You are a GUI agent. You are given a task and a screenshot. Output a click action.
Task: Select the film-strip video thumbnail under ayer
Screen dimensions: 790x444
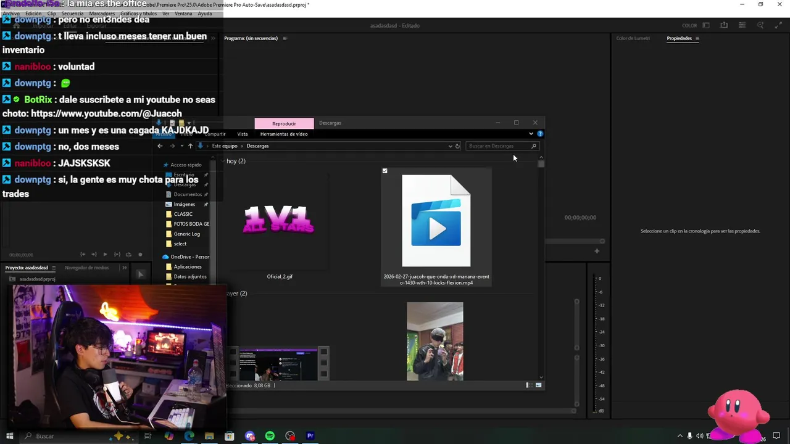(279, 364)
